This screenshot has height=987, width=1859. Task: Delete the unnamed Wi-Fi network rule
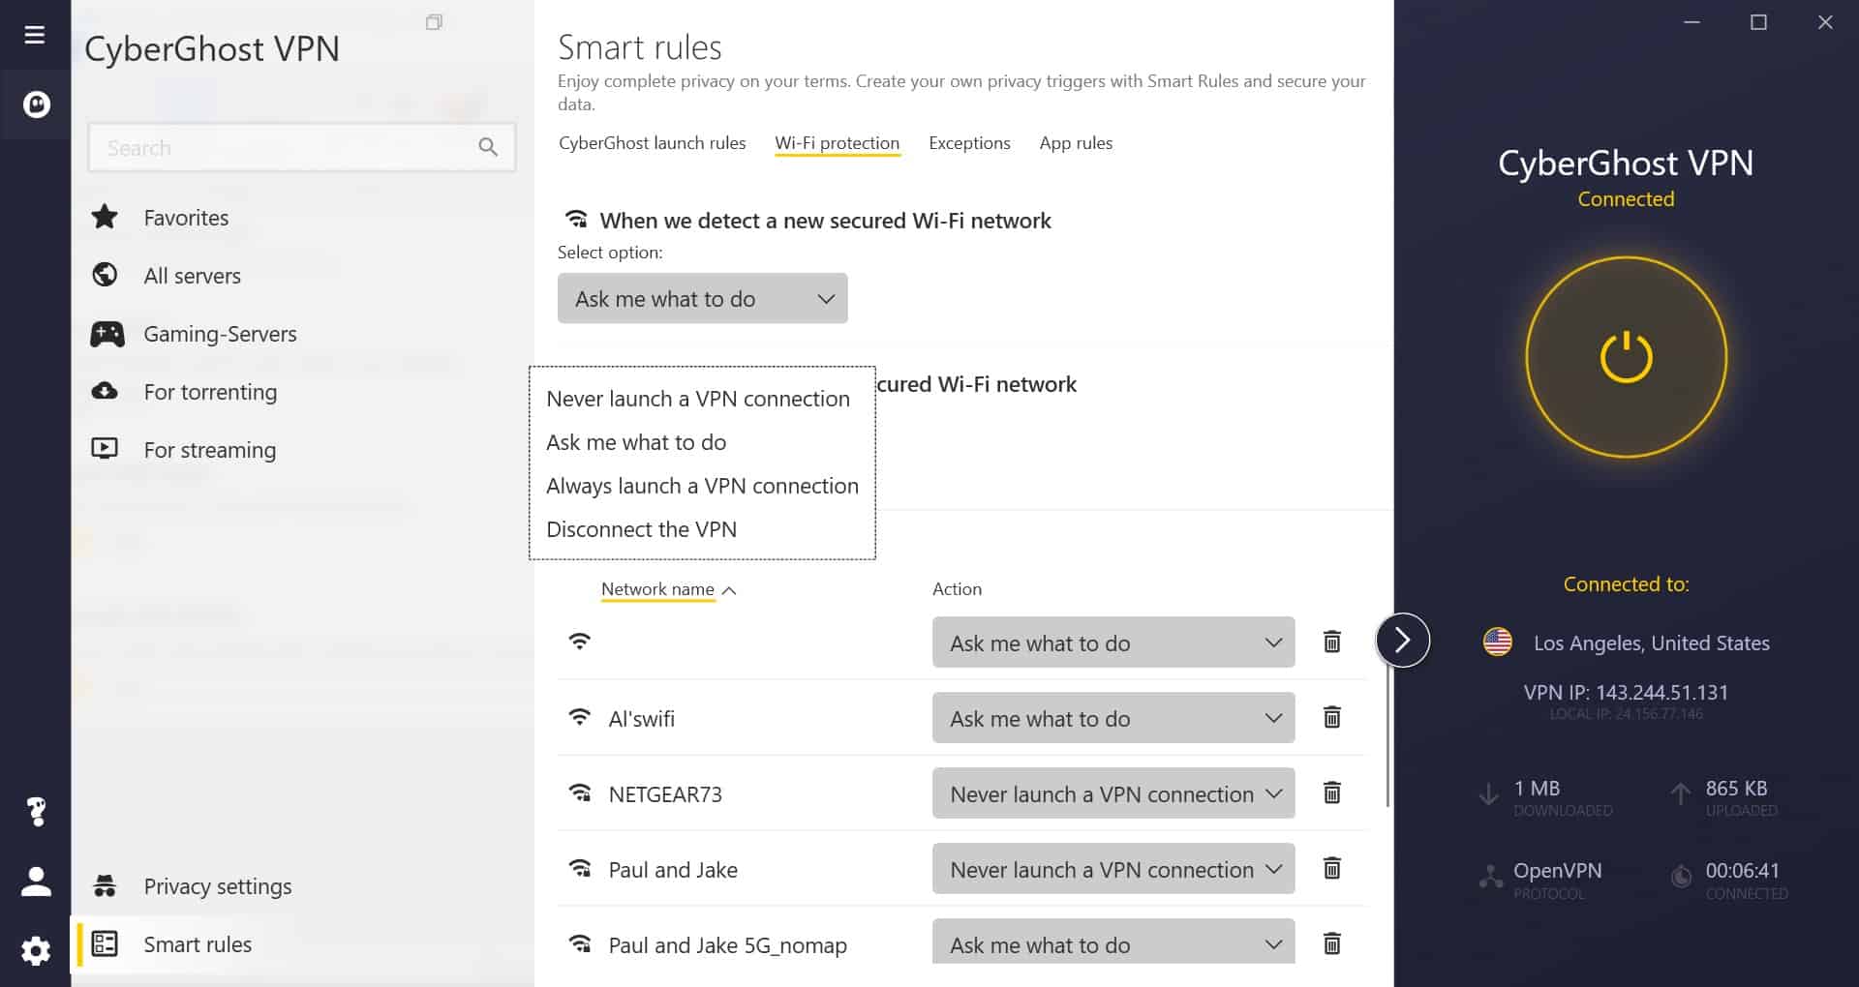click(1332, 642)
